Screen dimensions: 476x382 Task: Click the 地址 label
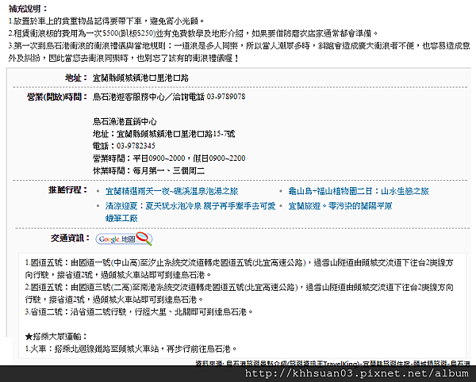tap(76, 78)
